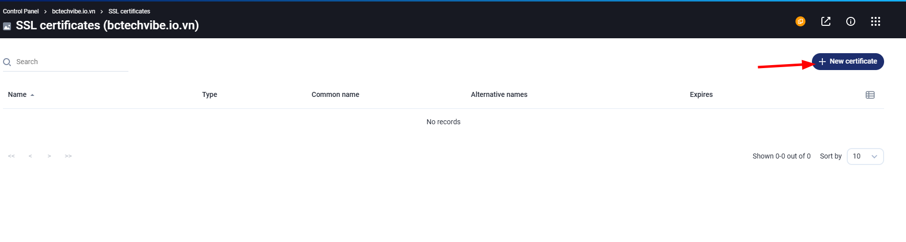
Task: Click the SSL certificates (bctechvibe.io.vn) page title
Action: coord(108,25)
